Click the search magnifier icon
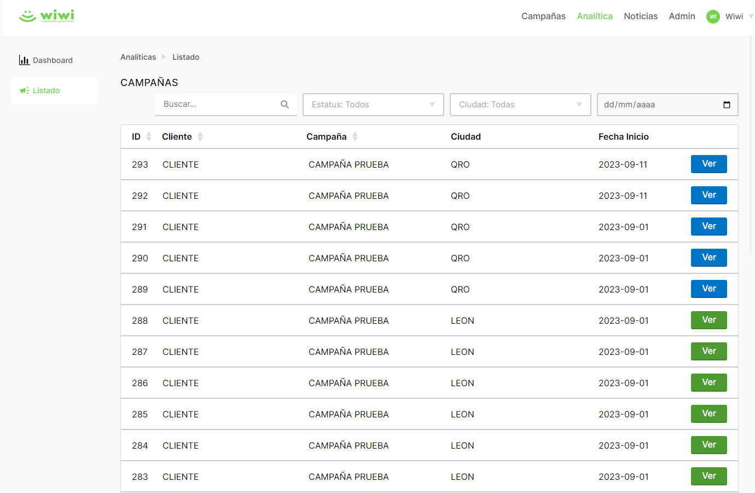 tap(284, 104)
